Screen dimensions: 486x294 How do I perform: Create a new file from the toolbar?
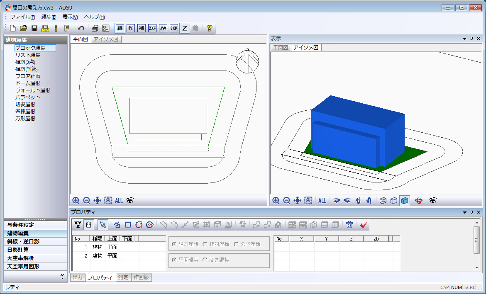pyautogui.click(x=13, y=28)
